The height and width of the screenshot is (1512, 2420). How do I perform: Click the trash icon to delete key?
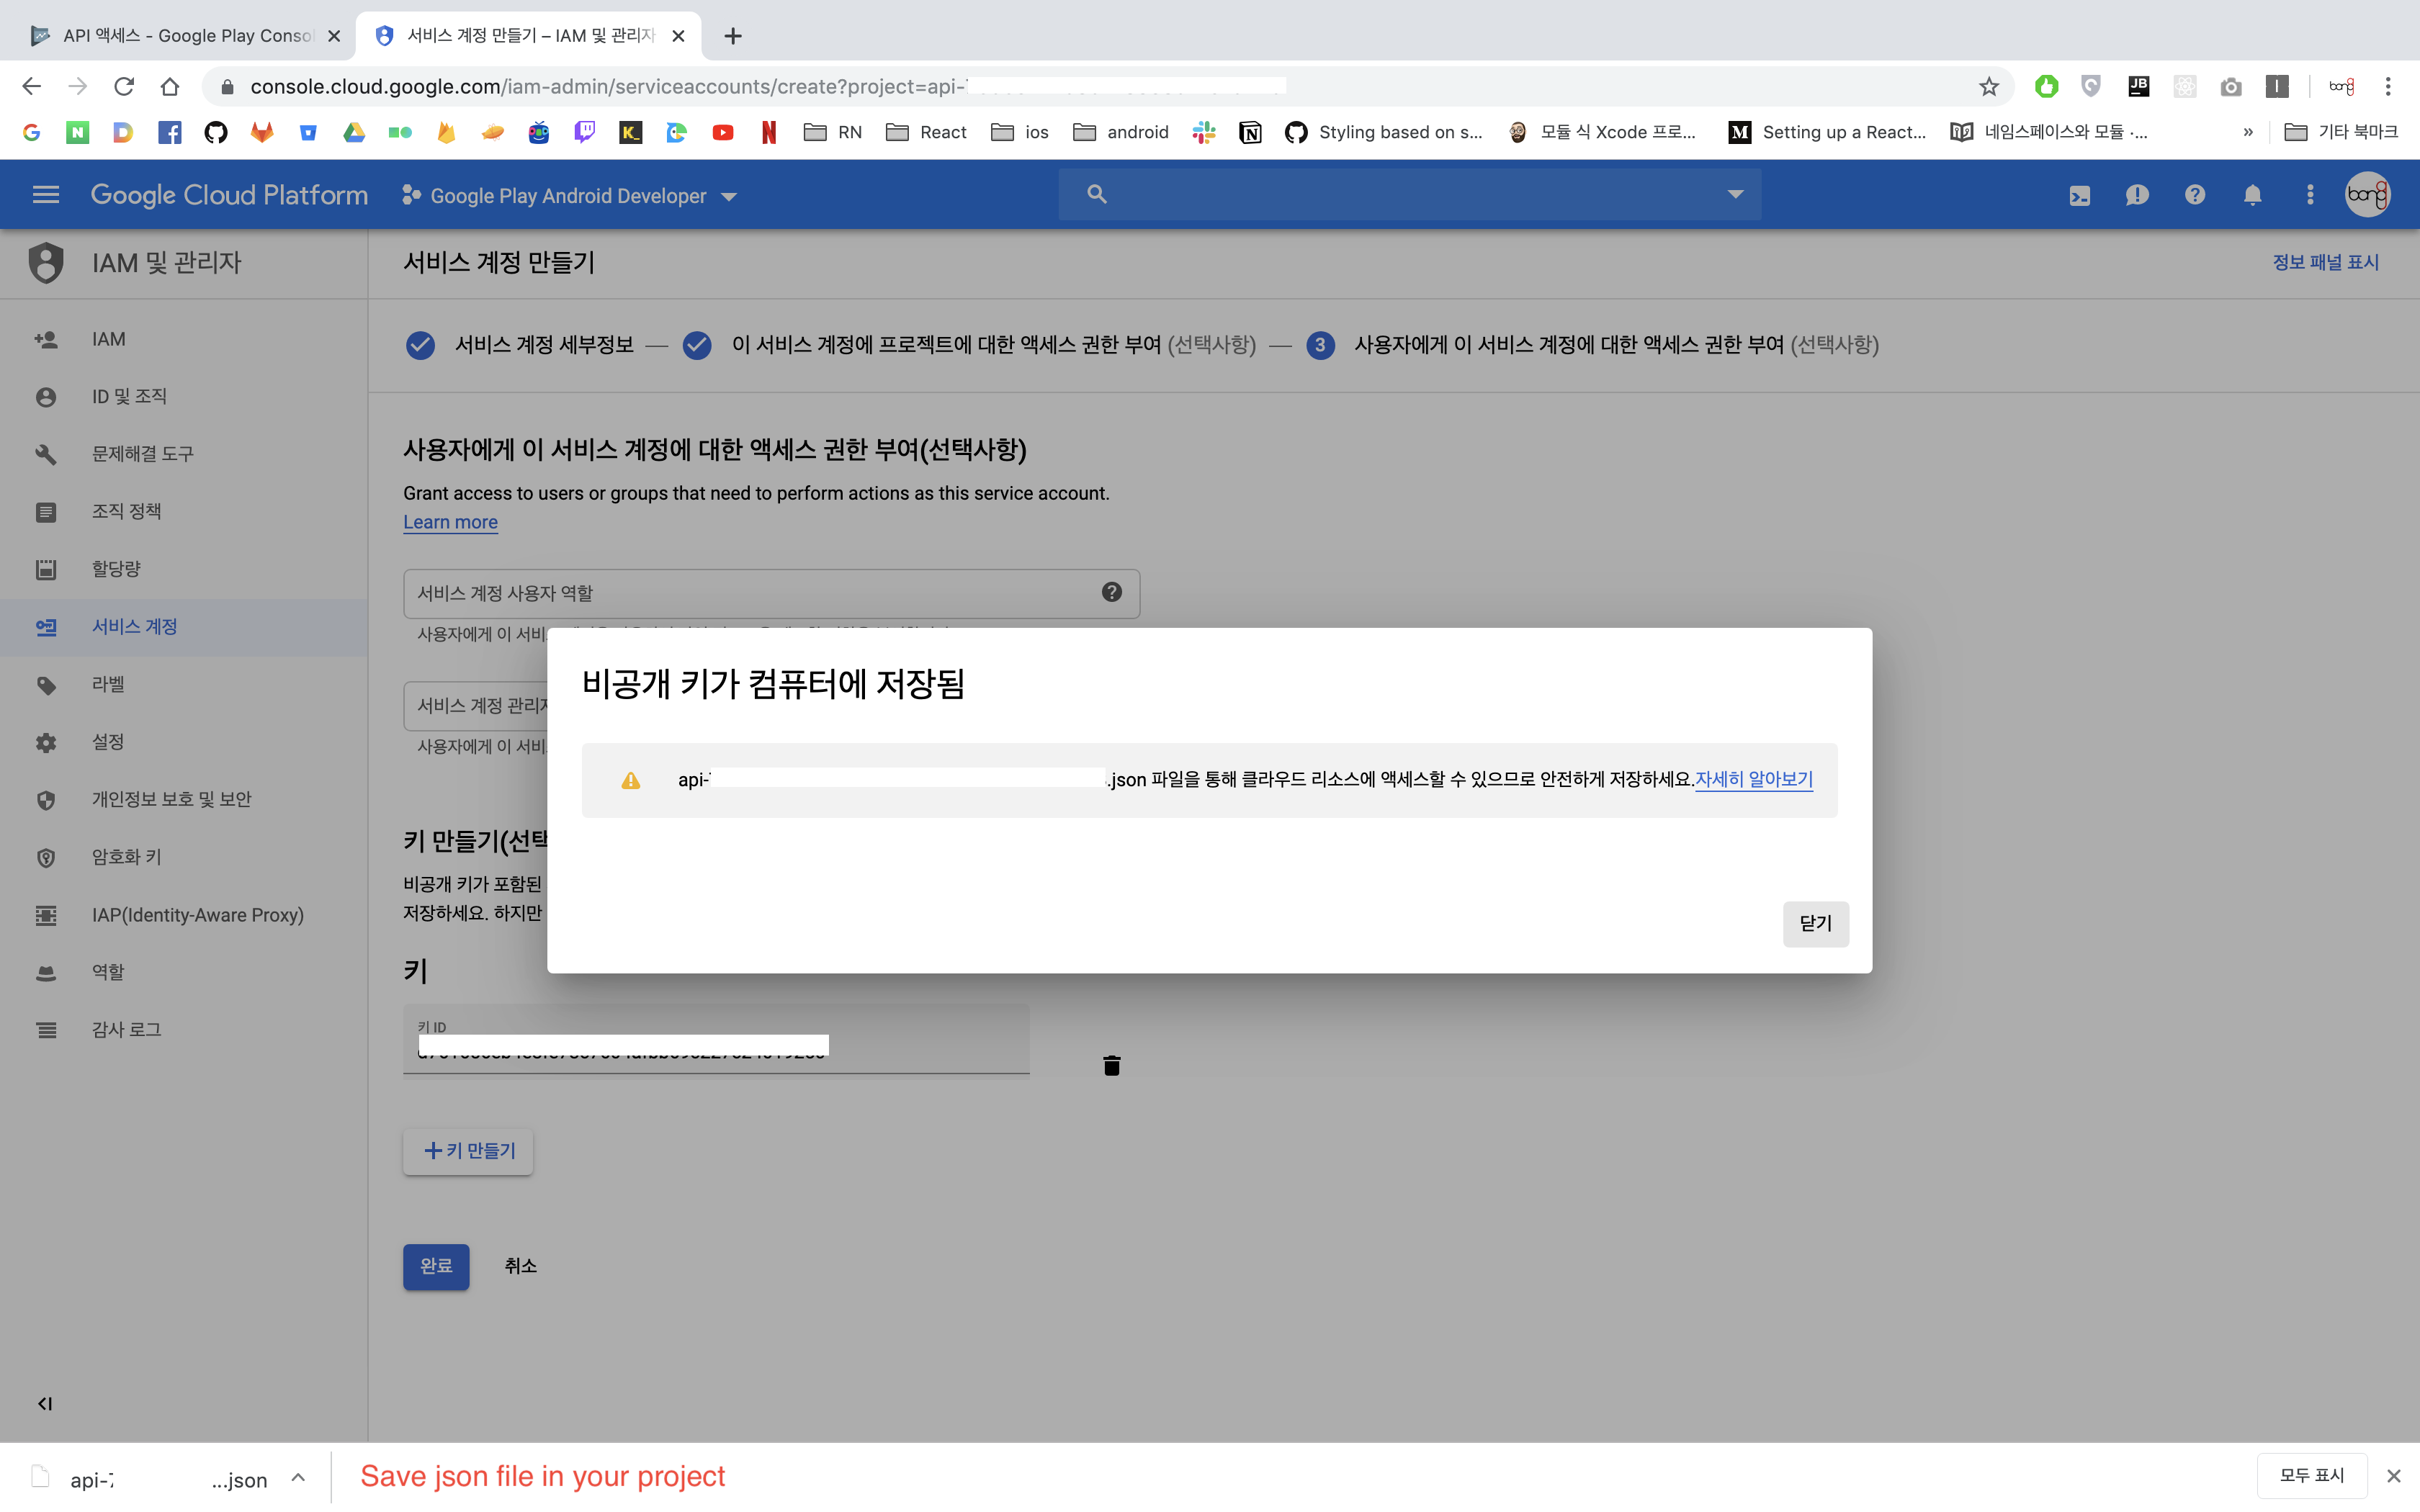[x=1111, y=1065]
